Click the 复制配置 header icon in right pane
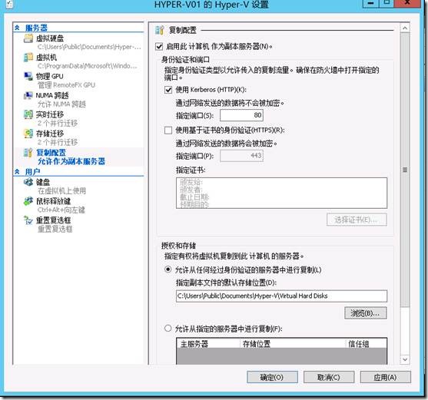Viewport: 428px width, 400px height. pos(160,30)
